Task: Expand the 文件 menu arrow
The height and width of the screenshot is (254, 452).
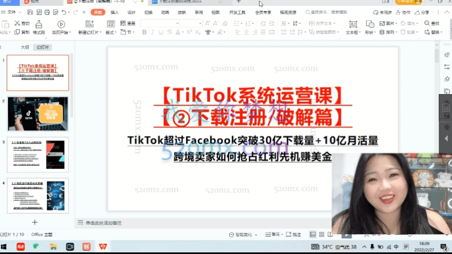Action: (20, 12)
